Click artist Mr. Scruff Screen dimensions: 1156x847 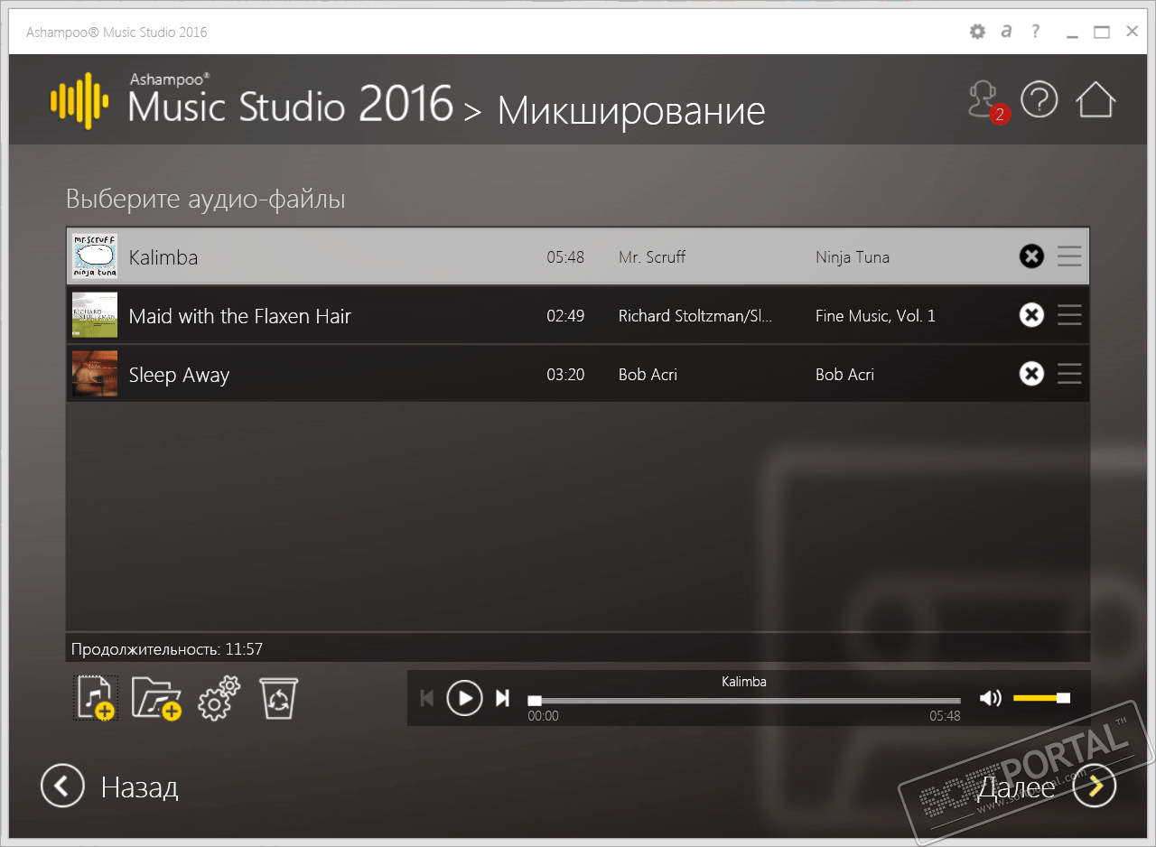(652, 257)
